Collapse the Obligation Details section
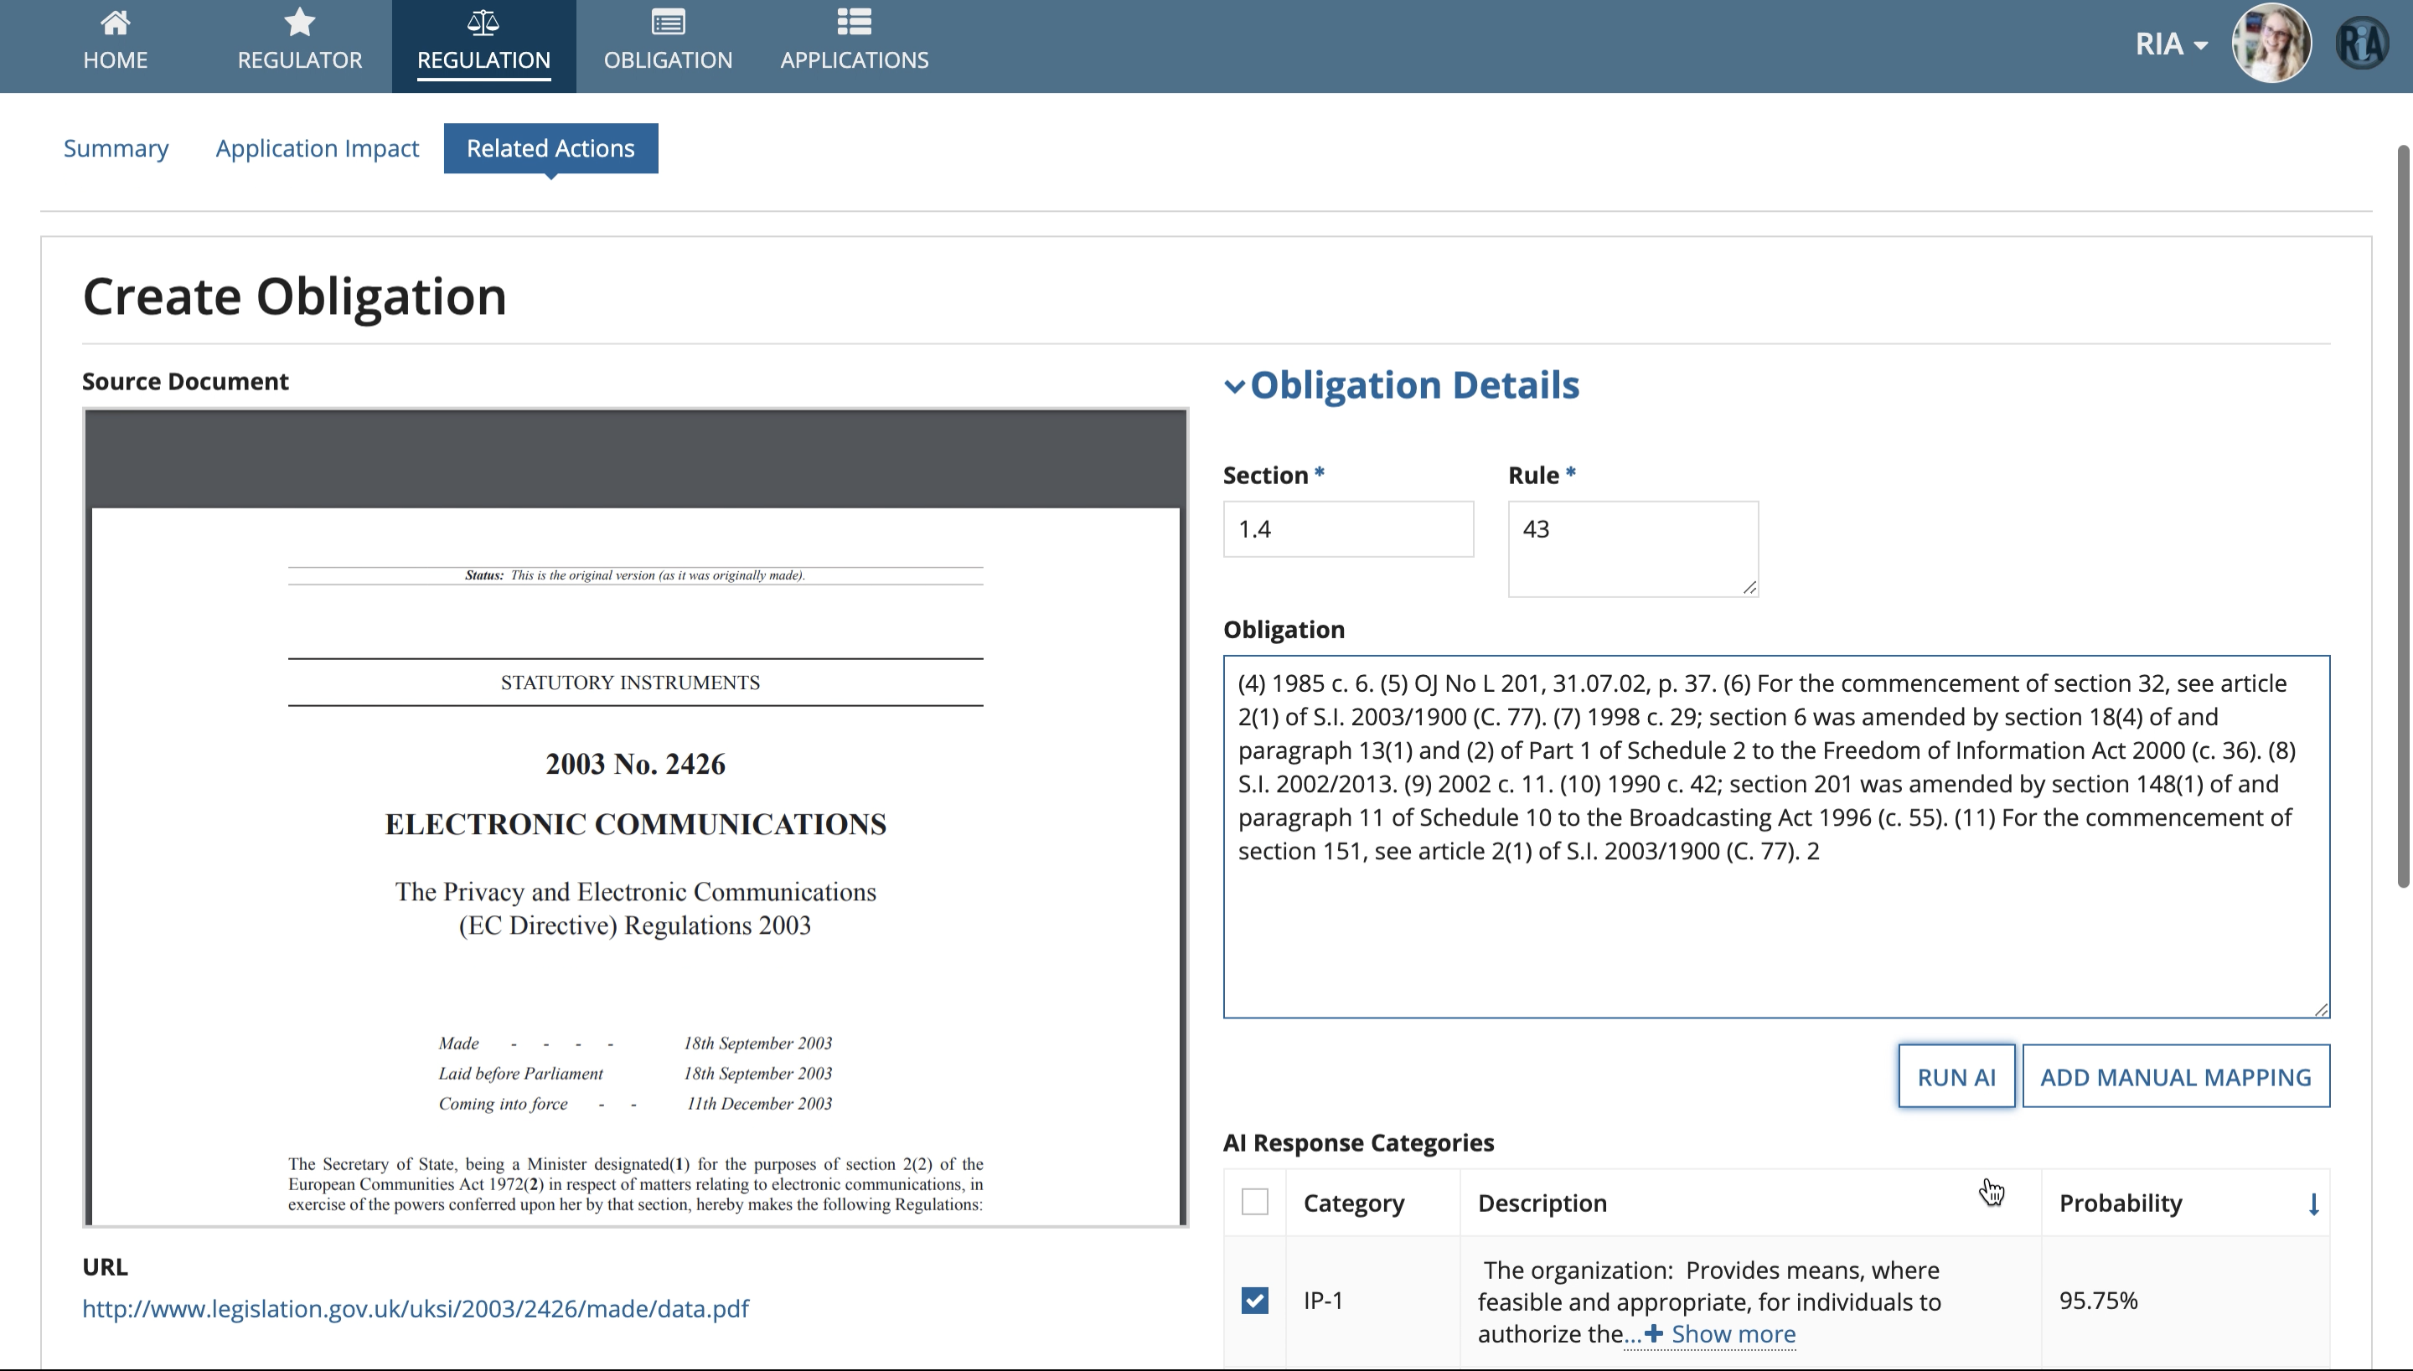 1234,386
